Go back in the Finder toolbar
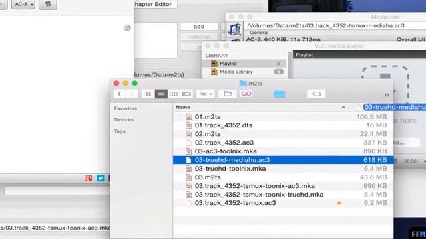The image size is (426, 239). (x=120, y=94)
